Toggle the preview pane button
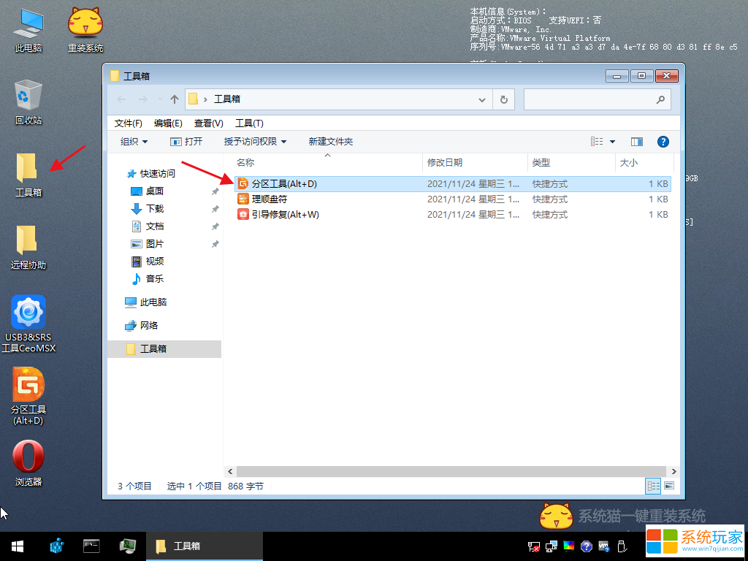 pyautogui.click(x=637, y=141)
